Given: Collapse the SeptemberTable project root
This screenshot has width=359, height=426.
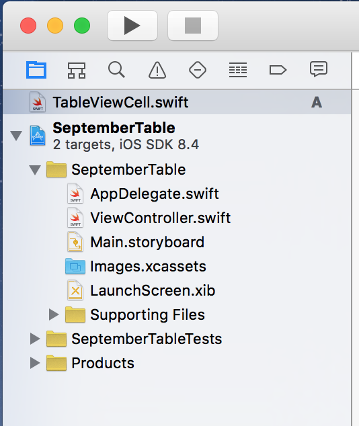Looking at the screenshot, I should pos(16,135).
